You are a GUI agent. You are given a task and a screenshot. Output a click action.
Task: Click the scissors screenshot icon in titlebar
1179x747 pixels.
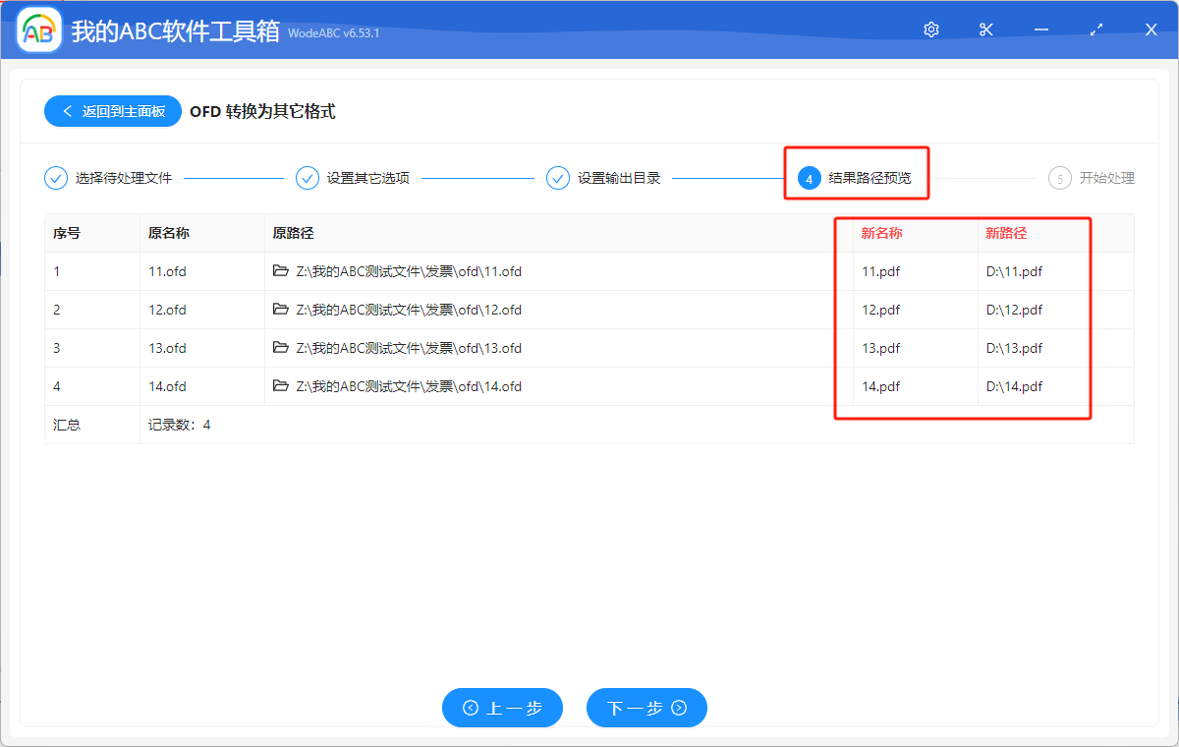click(985, 29)
